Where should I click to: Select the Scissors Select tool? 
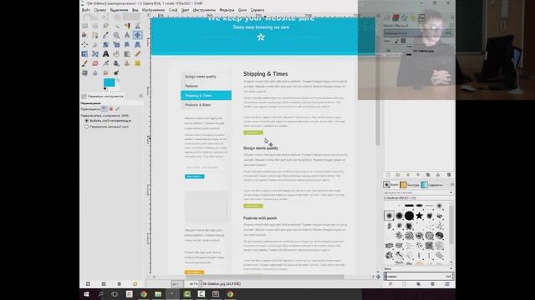click(137, 26)
